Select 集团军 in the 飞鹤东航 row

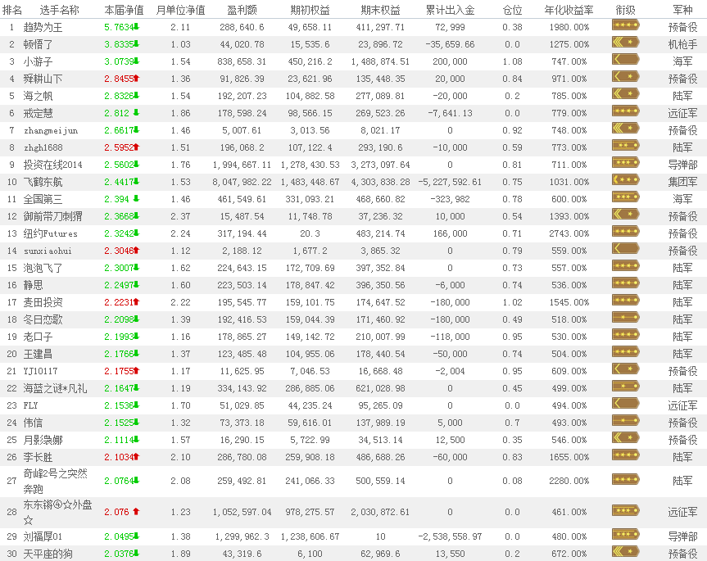682,182
